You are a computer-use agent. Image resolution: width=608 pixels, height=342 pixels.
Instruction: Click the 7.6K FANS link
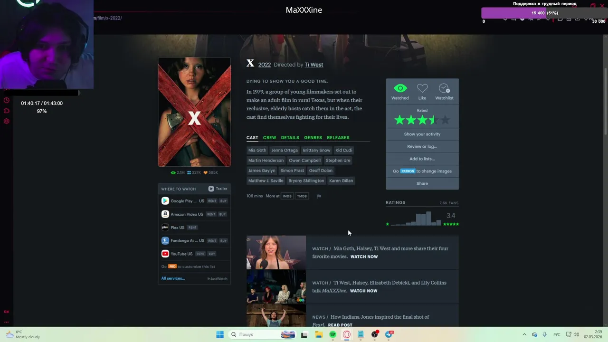[449, 203]
